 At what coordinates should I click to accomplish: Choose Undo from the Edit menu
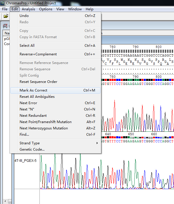24,16
